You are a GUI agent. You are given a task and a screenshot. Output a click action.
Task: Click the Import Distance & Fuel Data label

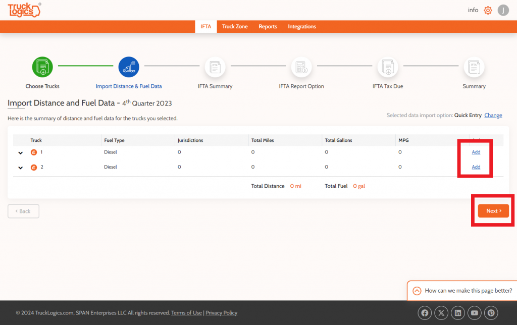pyautogui.click(x=129, y=86)
